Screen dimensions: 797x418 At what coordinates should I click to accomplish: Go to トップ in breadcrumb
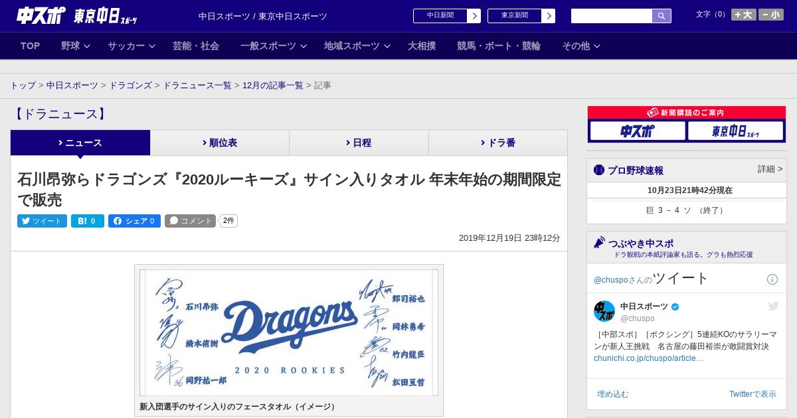tap(23, 86)
